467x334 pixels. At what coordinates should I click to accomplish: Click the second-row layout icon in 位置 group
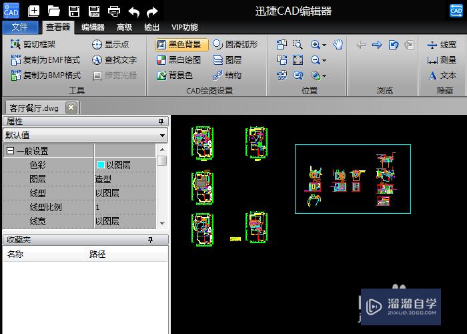(x=282, y=60)
